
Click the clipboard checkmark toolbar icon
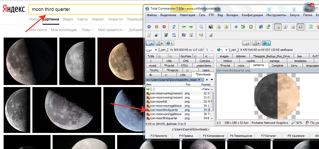tap(251, 27)
